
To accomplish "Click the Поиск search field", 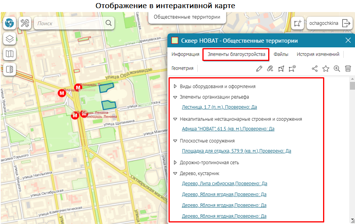I will click(70, 23).
